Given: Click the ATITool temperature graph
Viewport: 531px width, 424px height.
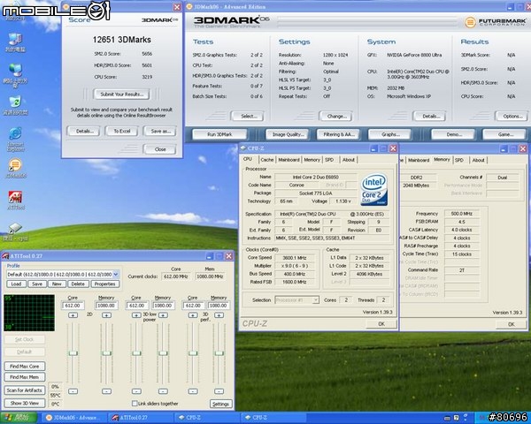Looking at the screenshot, I should tap(29, 313).
